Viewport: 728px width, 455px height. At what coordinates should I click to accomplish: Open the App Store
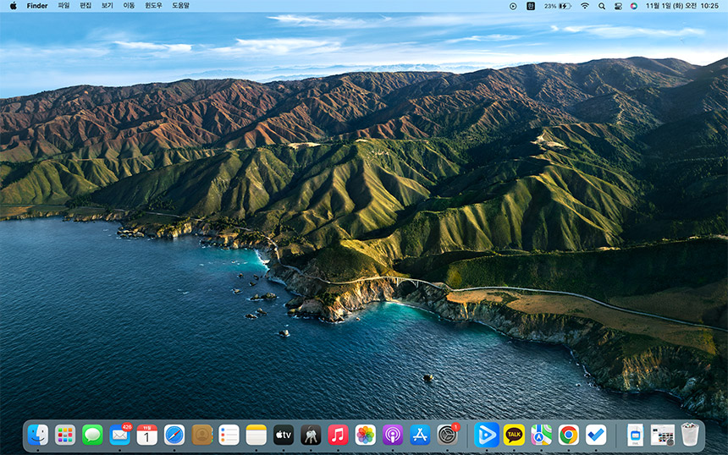click(x=420, y=435)
